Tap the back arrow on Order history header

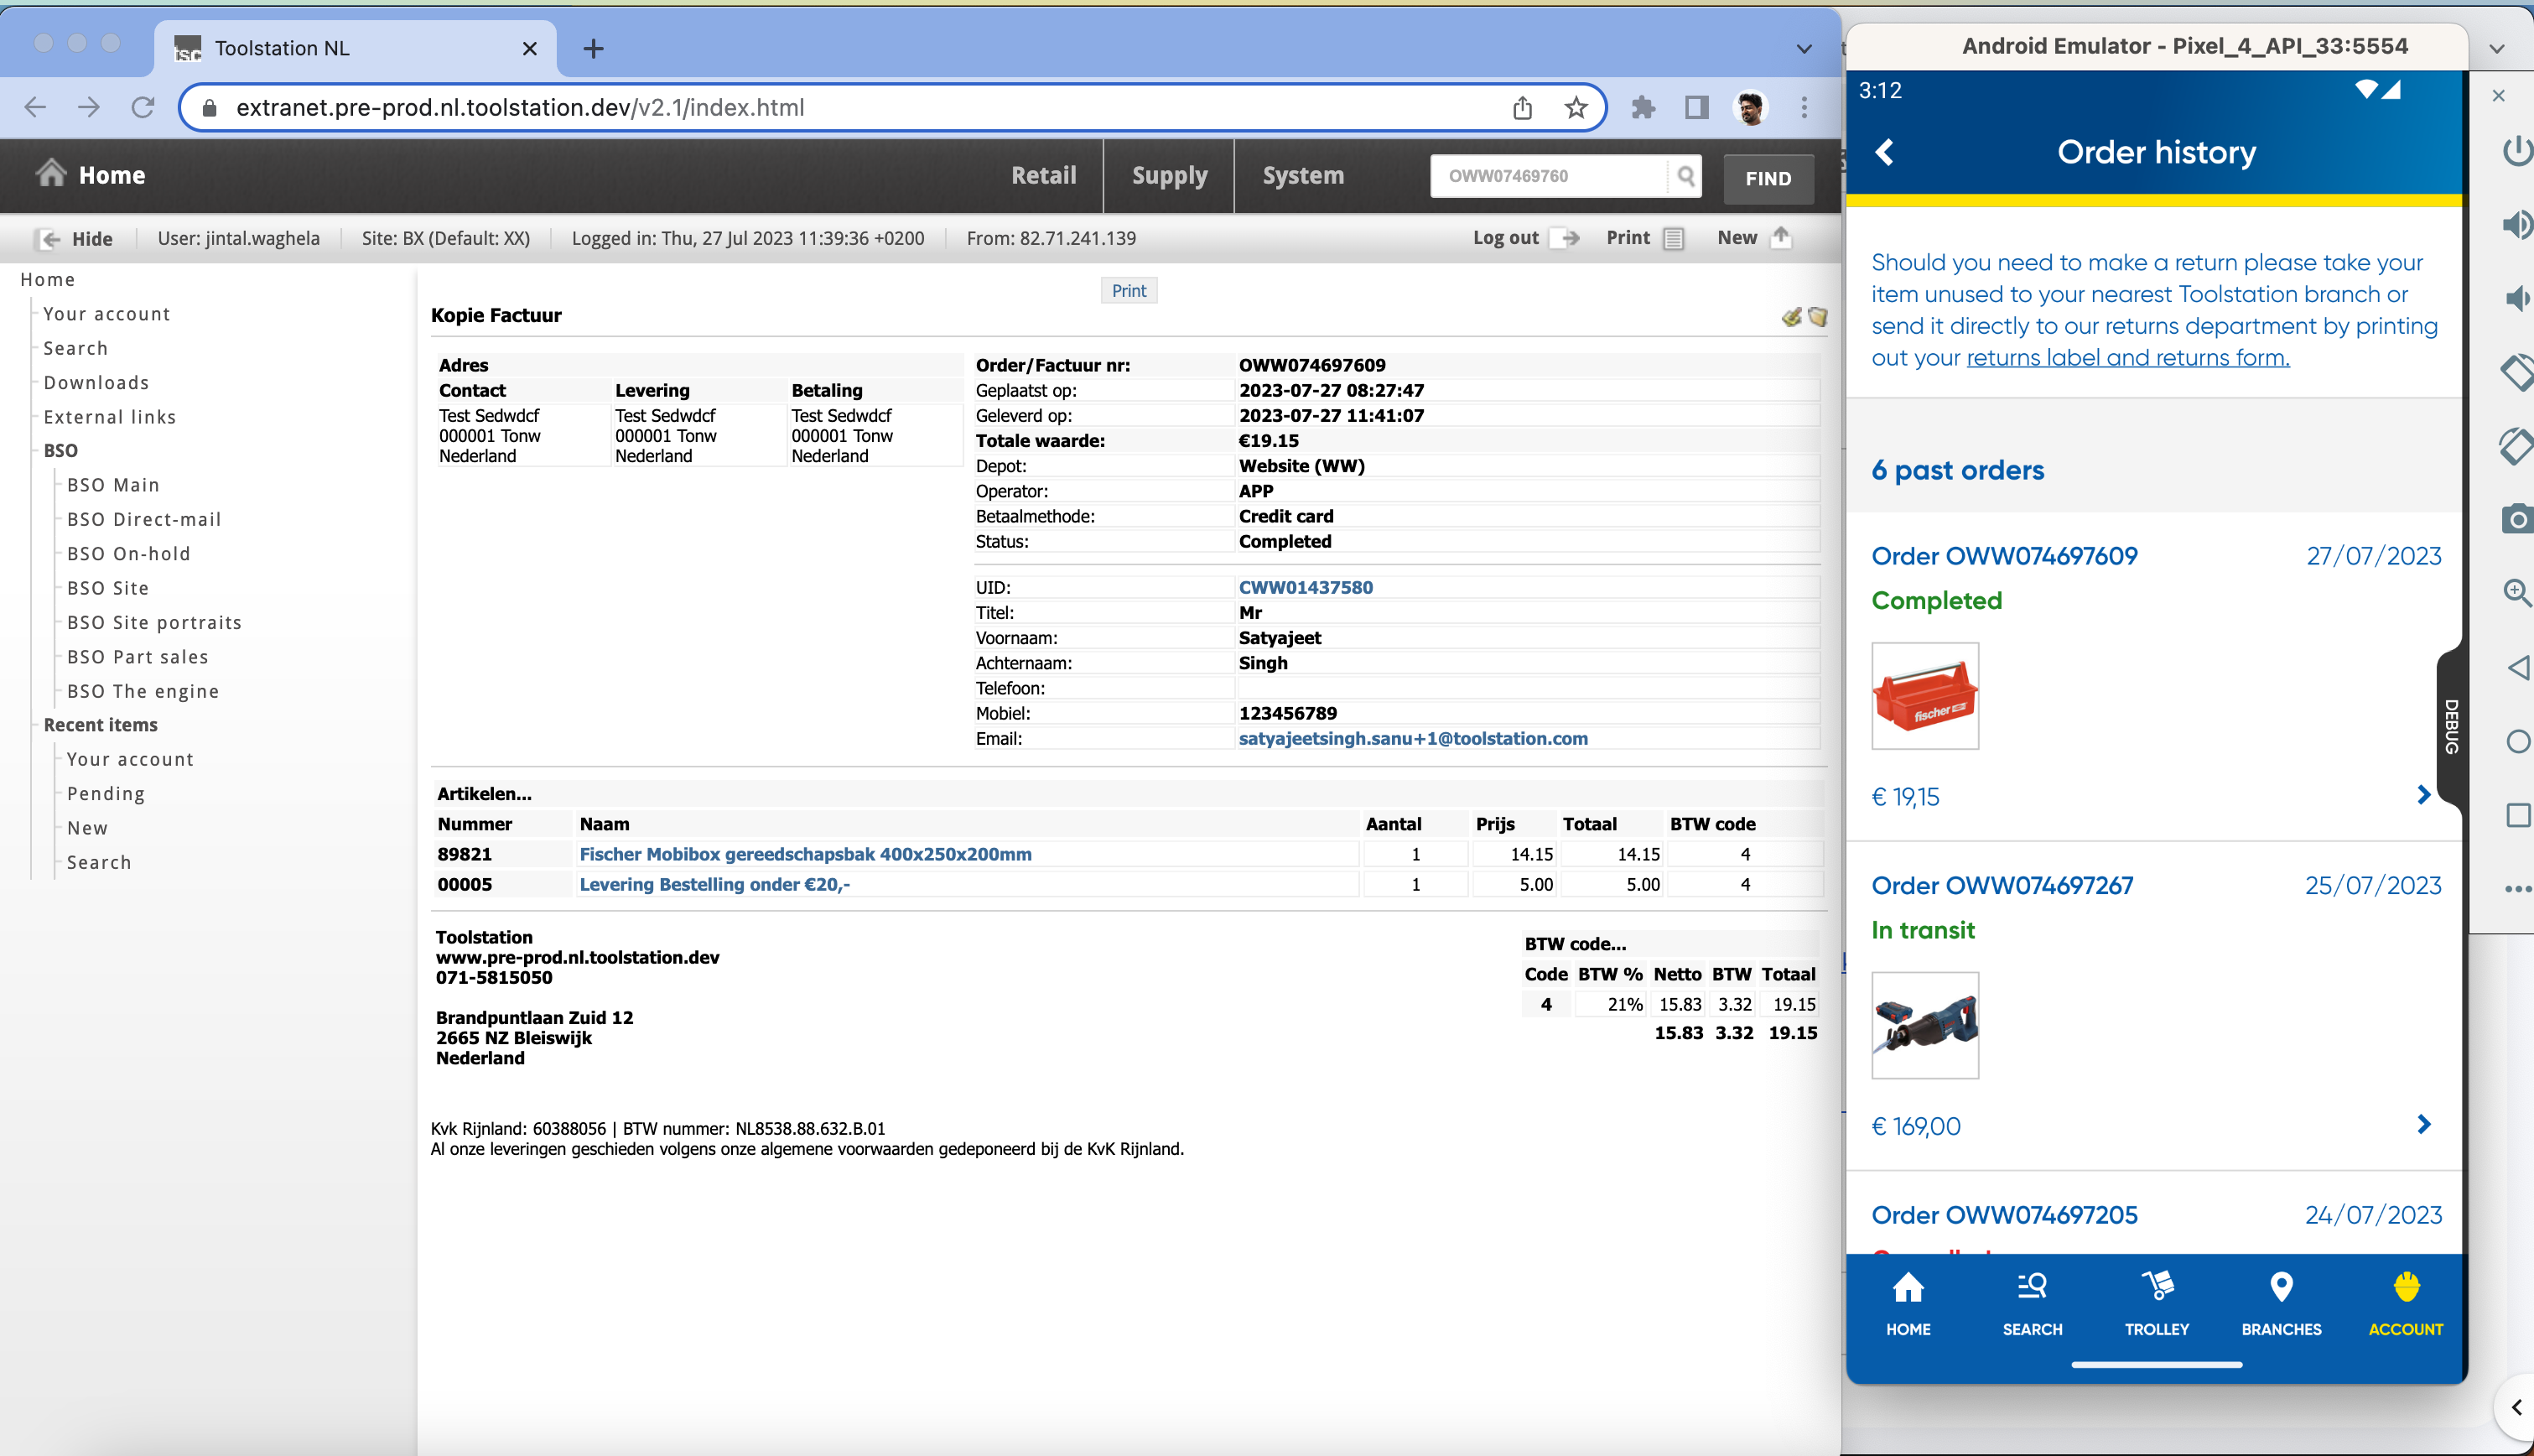[x=1885, y=152]
